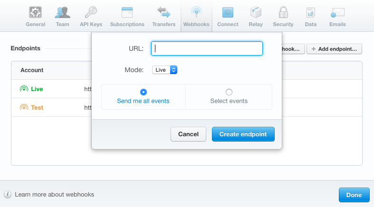Viewport: 374px width, 207px height.
Task: Click the Select events label
Action: [x=229, y=101]
